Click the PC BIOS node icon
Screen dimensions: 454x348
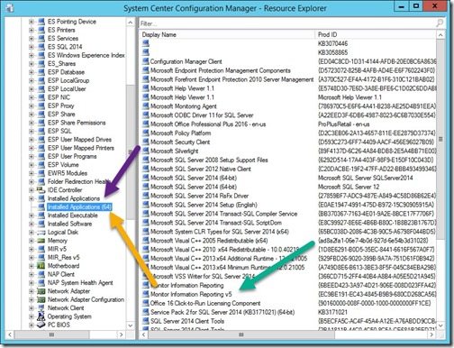click(x=41, y=325)
